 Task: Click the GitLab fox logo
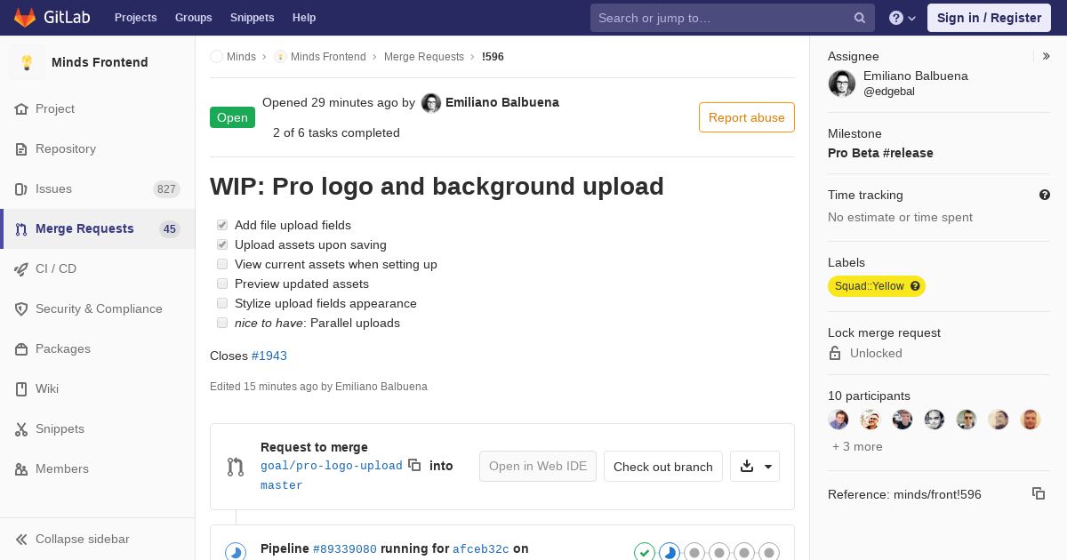click(x=25, y=18)
